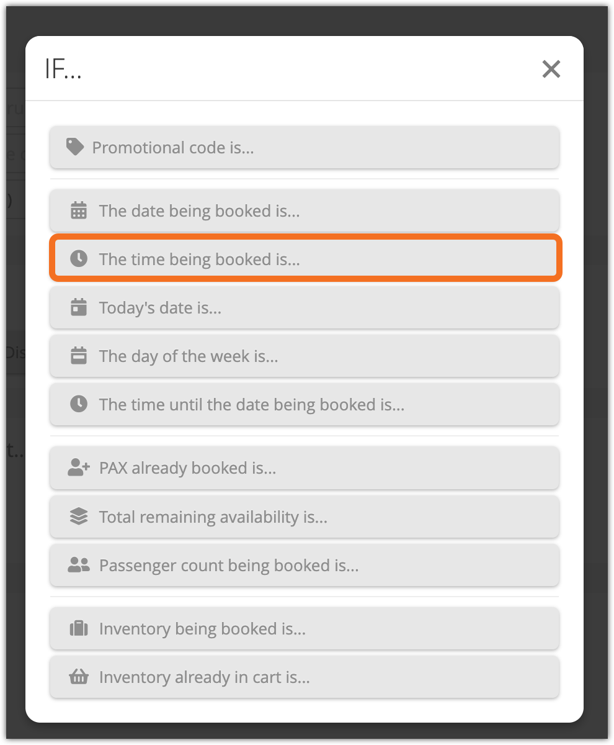Image resolution: width=614 pixels, height=745 pixels.
Task: Click the calendar icon next to Today's date
Action: (x=79, y=307)
